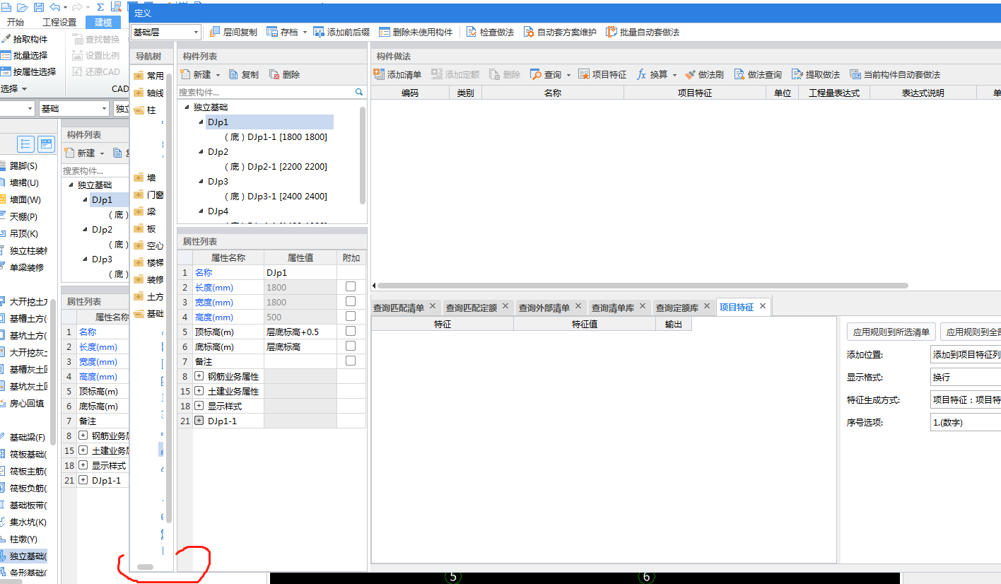Tick the 附加 checkbox for 高度(mm)
This screenshot has height=584, width=1001.
coord(351,316)
